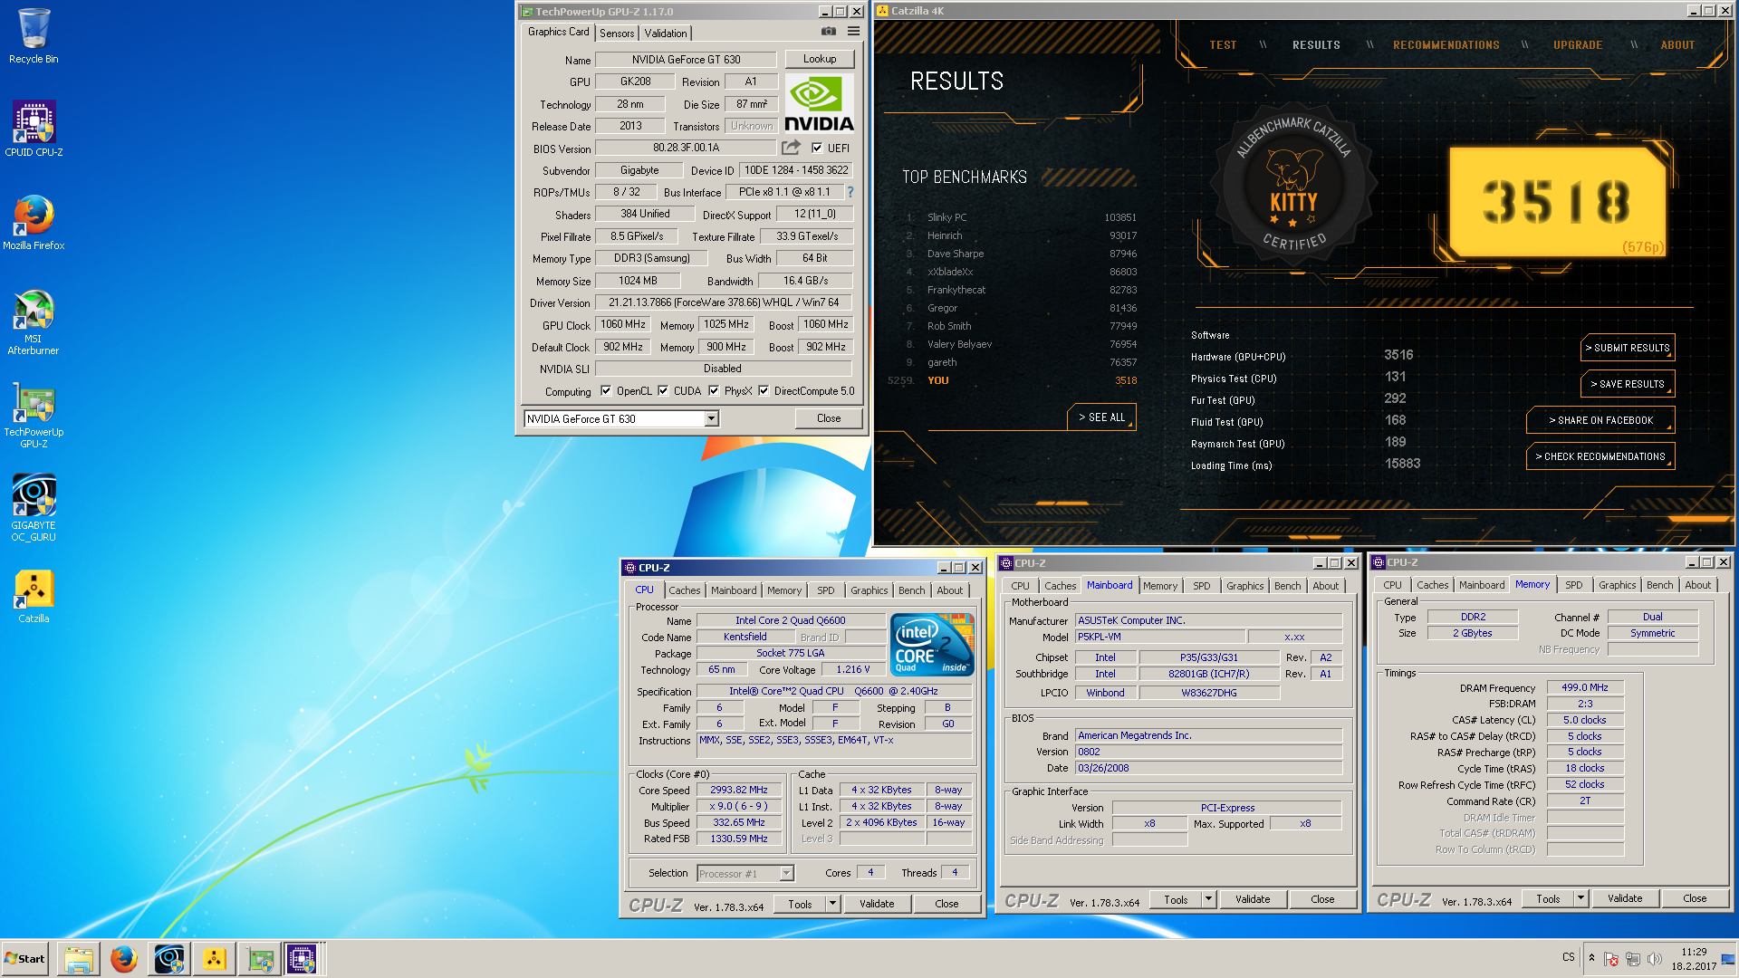The height and width of the screenshot is (978, 1739).
Task: Expand Tools dropdown arrow in Mainboard window
Action: (x=1208, y=899)
